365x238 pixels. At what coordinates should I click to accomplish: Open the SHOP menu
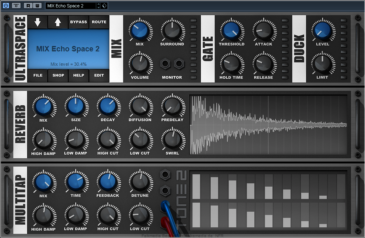[58, 75]
